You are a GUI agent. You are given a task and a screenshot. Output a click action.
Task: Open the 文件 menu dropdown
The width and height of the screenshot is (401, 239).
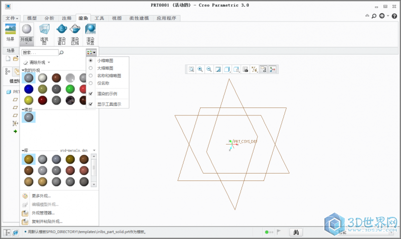point(12,18)
